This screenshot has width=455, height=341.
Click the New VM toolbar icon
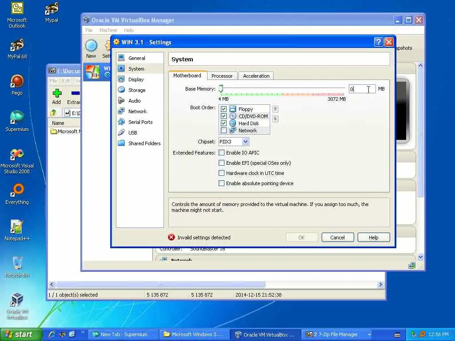(91, 49)
